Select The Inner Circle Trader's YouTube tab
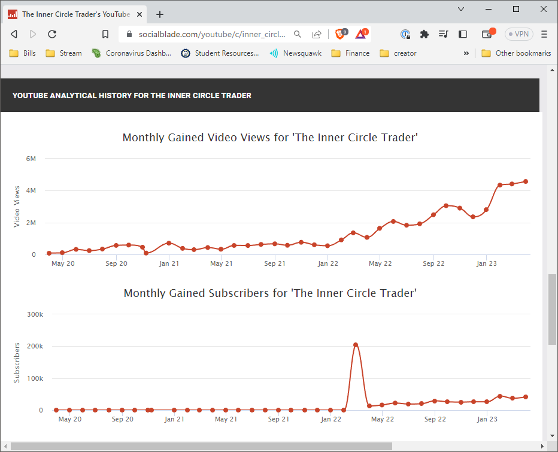Viewport: 558px width, 452px height. click(75, 14)
